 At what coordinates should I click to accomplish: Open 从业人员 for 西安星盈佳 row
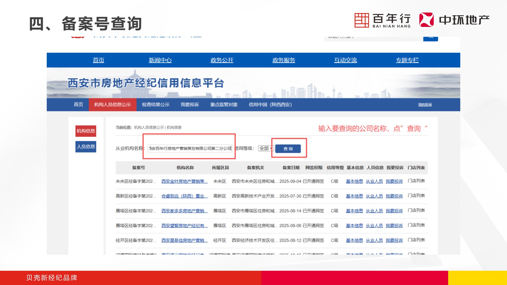point(374,240)
